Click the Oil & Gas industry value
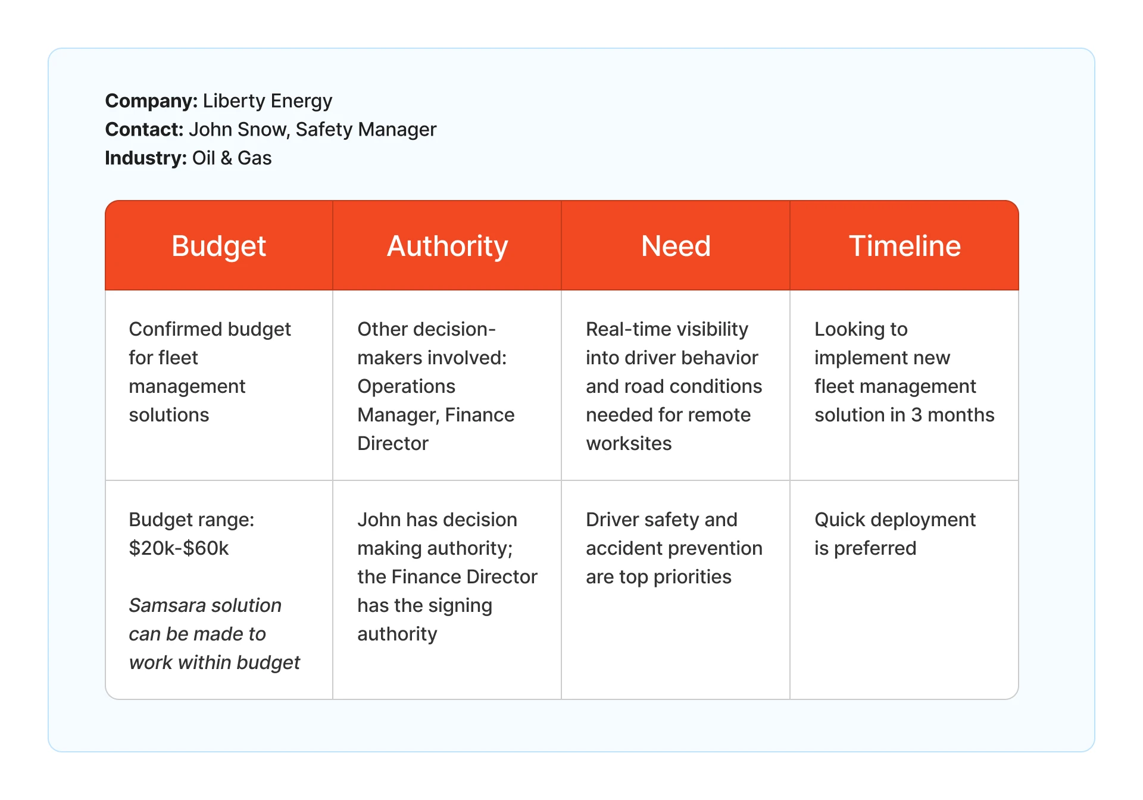Screen dimensions: 1143x800 click(232, 158)
